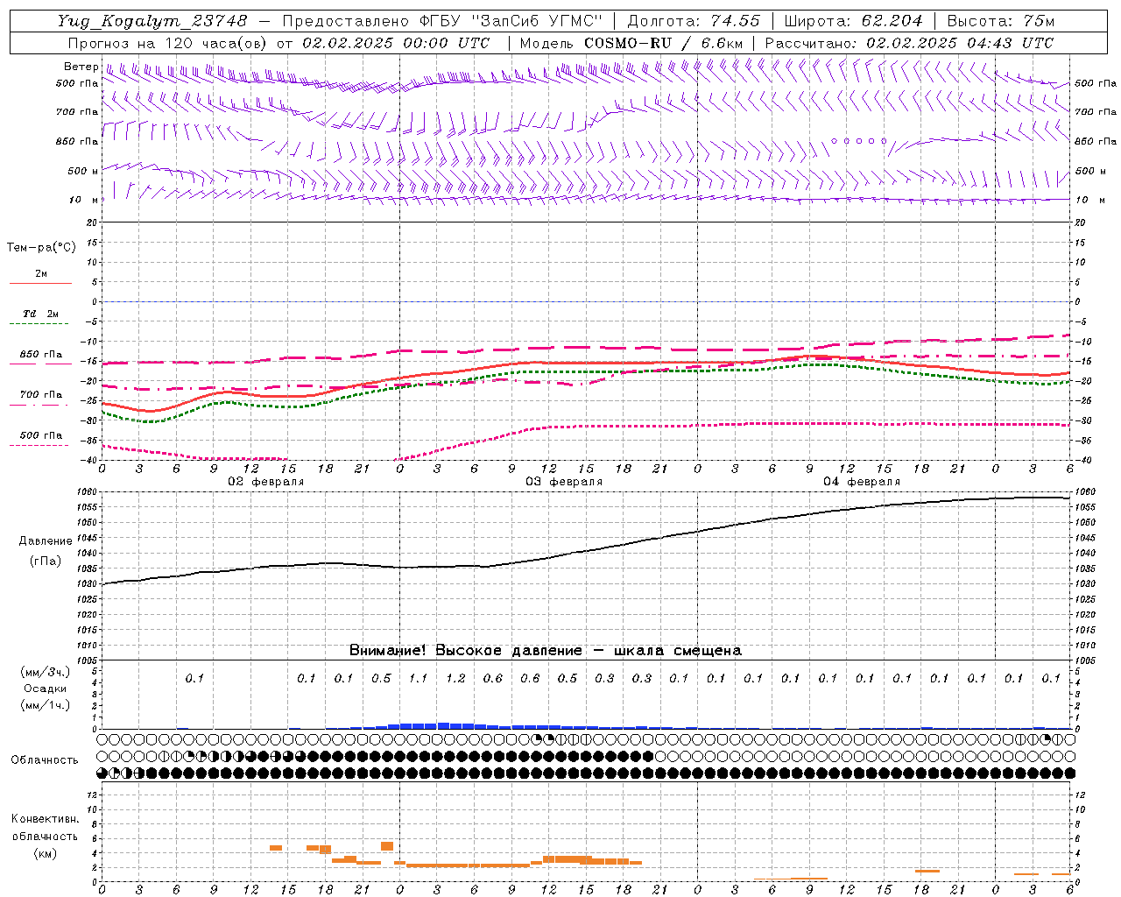Image resolution: width=1121 pixels, height=897 pixels.
Task: Click the Тем-ра(°C) axis title
Action: [x=41, y=248]
